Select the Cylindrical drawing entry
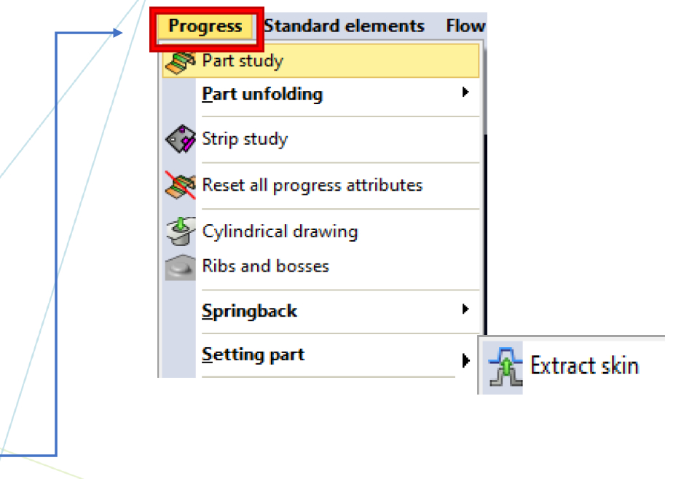Image resolution: width=692 pixels, height=479 pixels. 280,231
